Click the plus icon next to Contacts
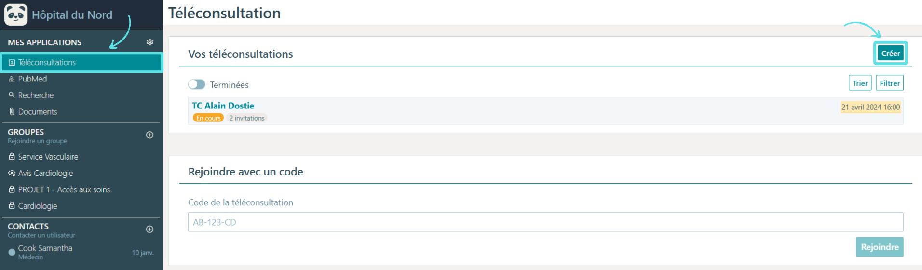The image size is (922, 270). pyautogui.click(x=150, y=229)
